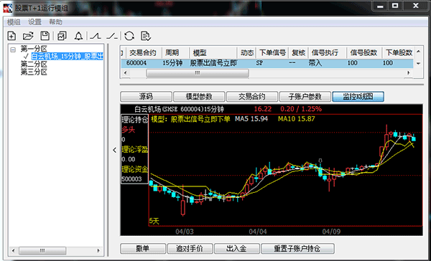
Task: Click the 重置子账户持仓 button
Action: [297, 249]
